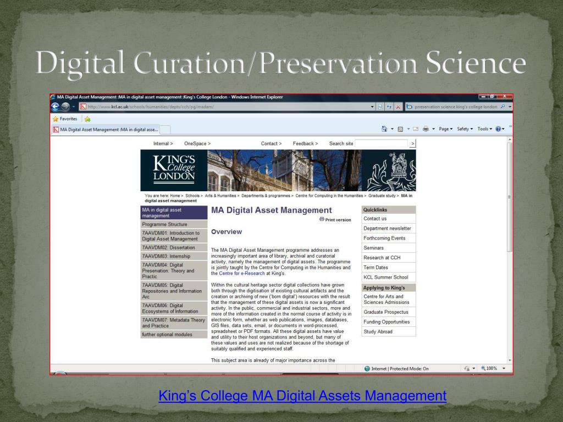The width and height of the screenshot is (563, 422).
Task: Expand the address bar autocomplete dropdown
Action: click(x=372, y=107)
